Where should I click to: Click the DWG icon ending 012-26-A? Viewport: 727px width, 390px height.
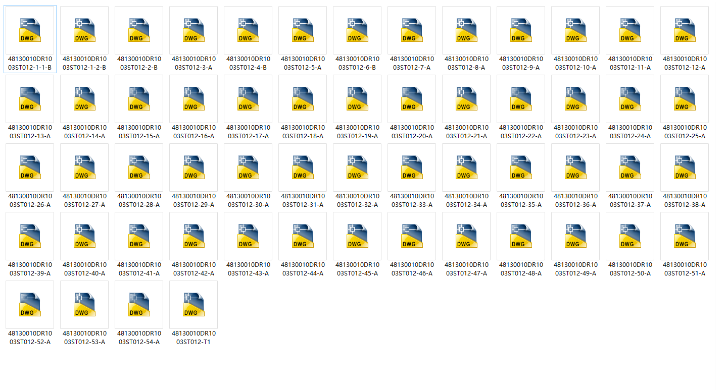[x=30, y=168]
